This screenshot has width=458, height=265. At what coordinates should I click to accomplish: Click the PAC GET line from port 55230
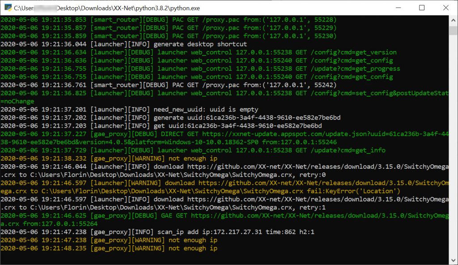pos(169,36)
